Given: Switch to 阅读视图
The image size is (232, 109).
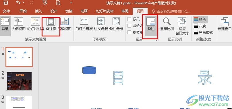Looking at the screenshot, I should click(65, 24).
